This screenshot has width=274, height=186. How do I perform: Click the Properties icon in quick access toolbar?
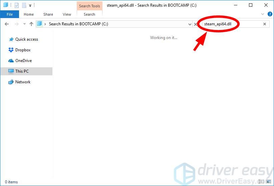coord(17,5)
